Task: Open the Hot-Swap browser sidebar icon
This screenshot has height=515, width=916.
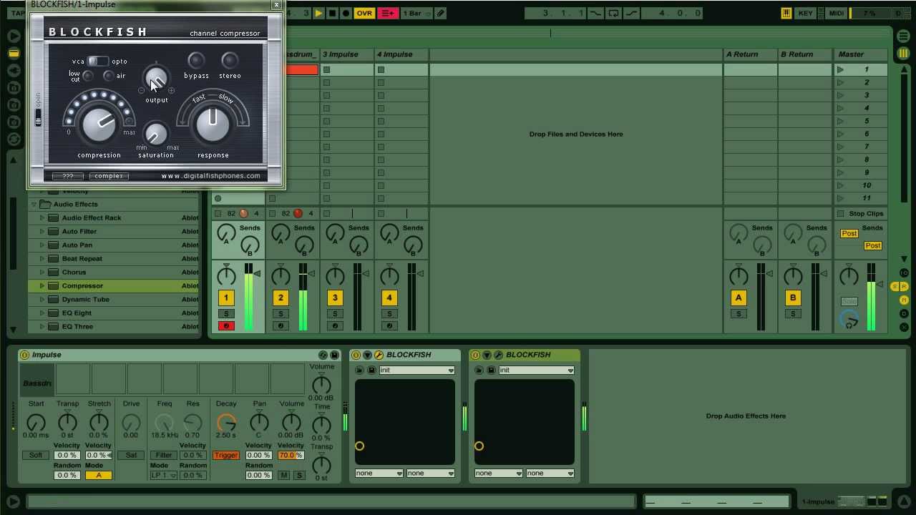Action: tap(14, 139)
